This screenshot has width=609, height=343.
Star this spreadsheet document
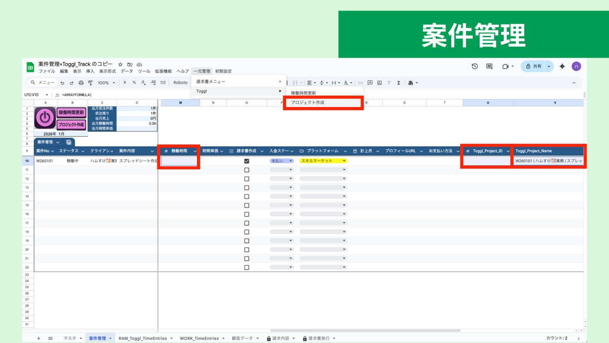tap(120, 65)
